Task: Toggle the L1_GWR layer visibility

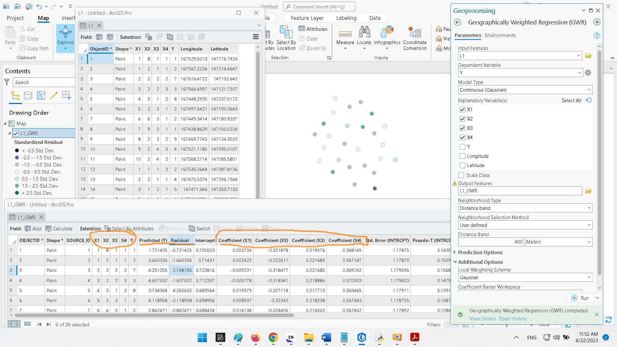Action: pos(16,133)
